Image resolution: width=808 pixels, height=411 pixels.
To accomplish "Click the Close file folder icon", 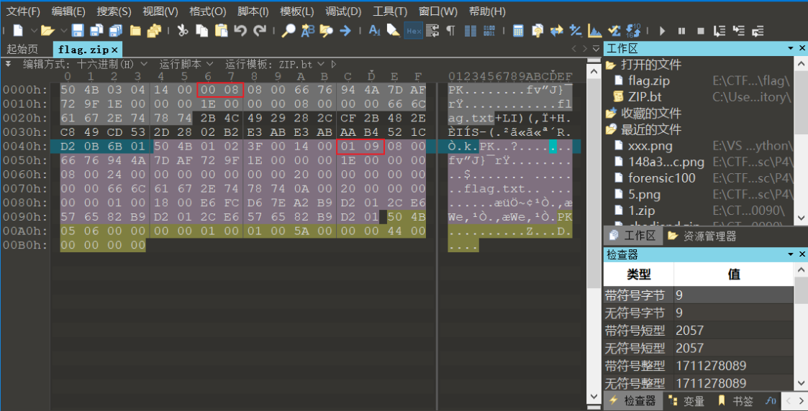I will pyautogui.click(x=135, y=31).
